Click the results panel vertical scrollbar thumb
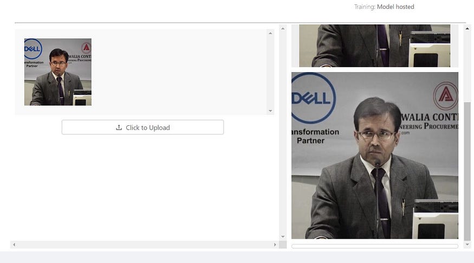 coord(467,171)
